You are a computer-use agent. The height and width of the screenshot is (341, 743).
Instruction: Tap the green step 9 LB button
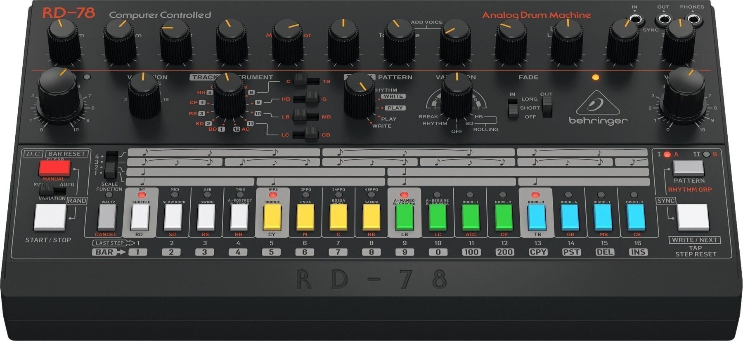[x=405, y=217]
